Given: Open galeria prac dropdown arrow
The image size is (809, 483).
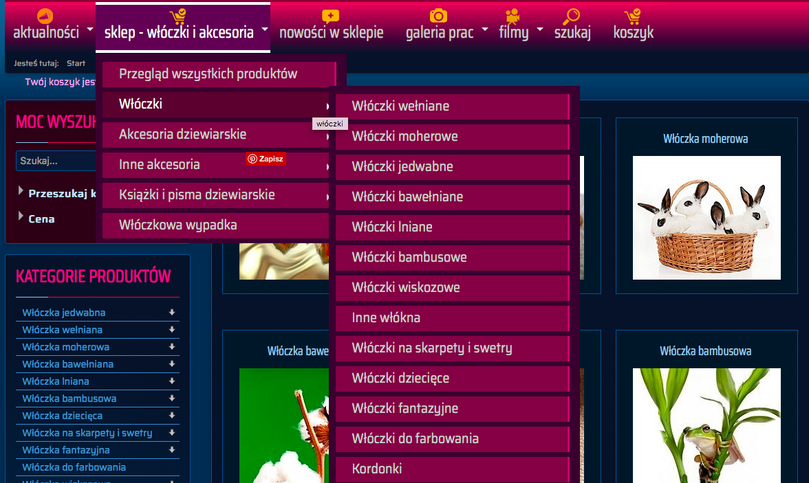Looking at the screenshot, I should (x=484, y=29).
